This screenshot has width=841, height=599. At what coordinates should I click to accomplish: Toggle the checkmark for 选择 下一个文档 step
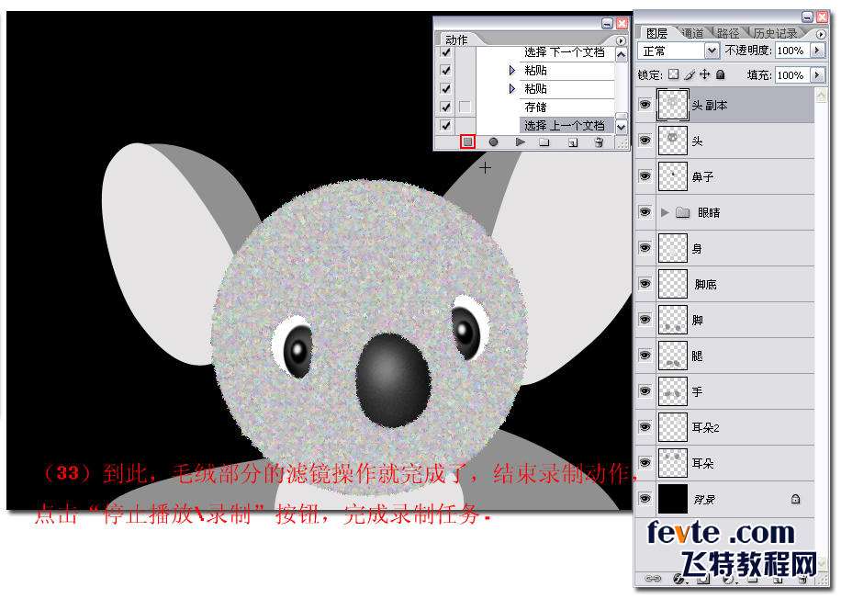coord(445,52)
